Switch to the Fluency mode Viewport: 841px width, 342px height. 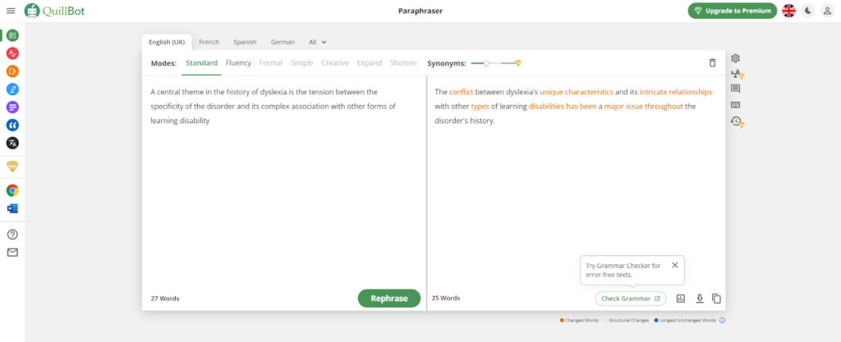238,63
